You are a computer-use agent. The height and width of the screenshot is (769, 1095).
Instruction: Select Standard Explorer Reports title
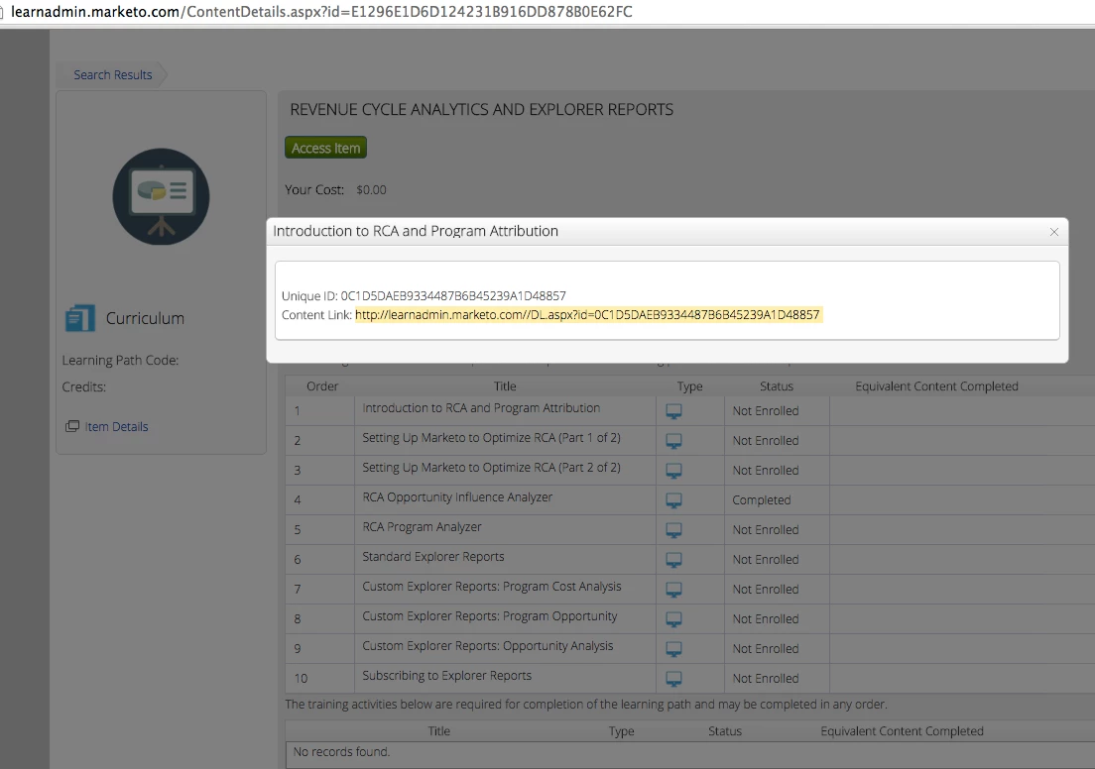(433, 557)
